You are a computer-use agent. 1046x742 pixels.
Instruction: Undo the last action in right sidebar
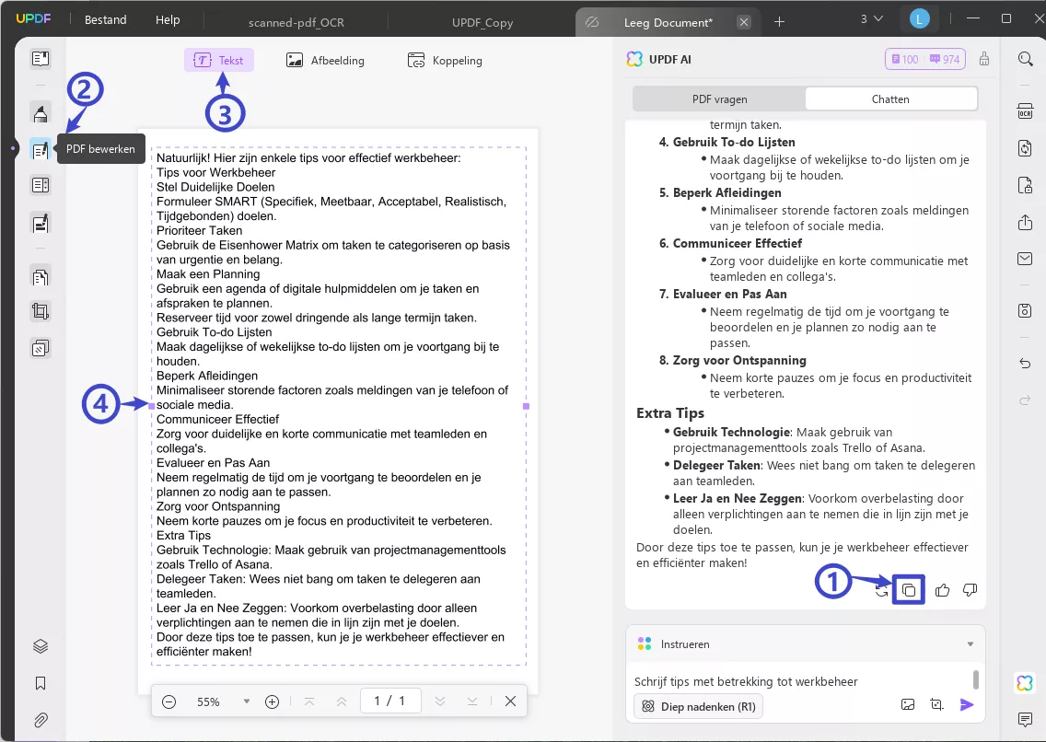point(1026,364)
